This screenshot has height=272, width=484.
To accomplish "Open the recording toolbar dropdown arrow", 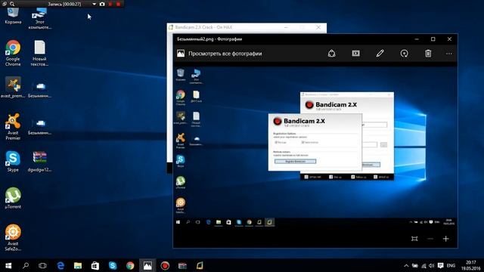I will 94,4.
